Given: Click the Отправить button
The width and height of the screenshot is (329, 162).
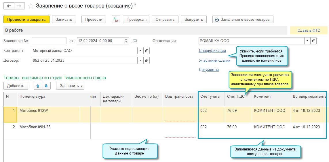Looking at the screenshot, I should (165, 19).
